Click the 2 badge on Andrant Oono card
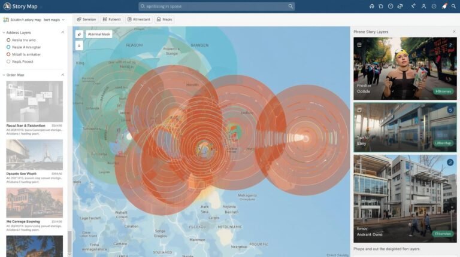Viewport: 460px width, 257px height. tap(450, 163)
